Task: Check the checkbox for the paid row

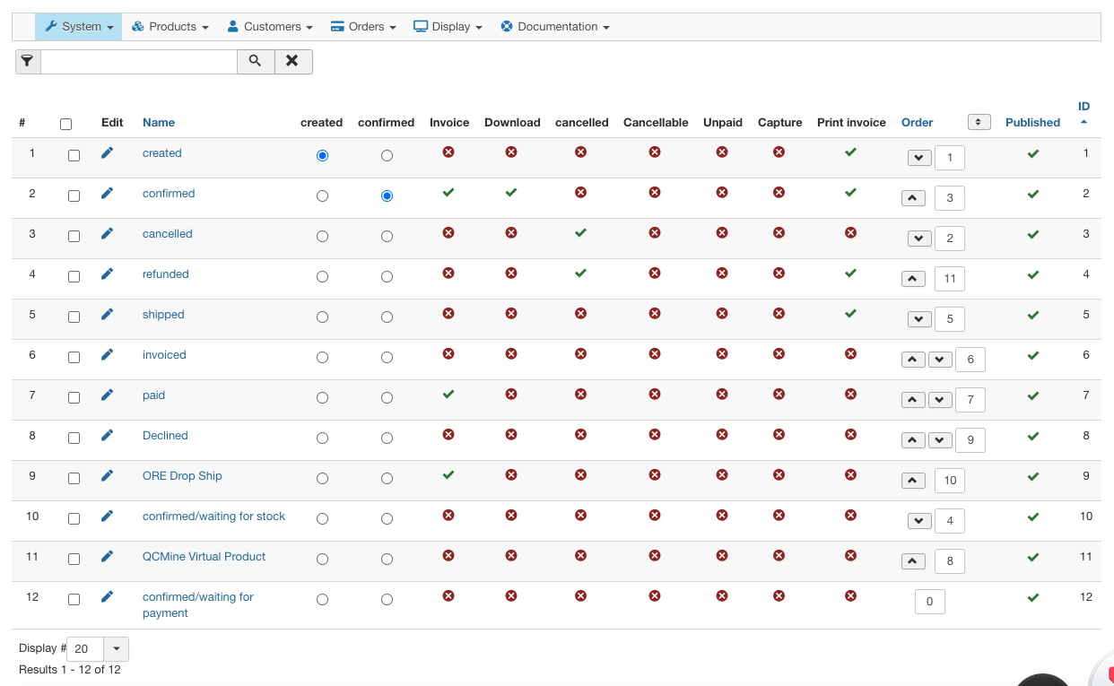Action: pyautogui.click(x=74, y=397)
